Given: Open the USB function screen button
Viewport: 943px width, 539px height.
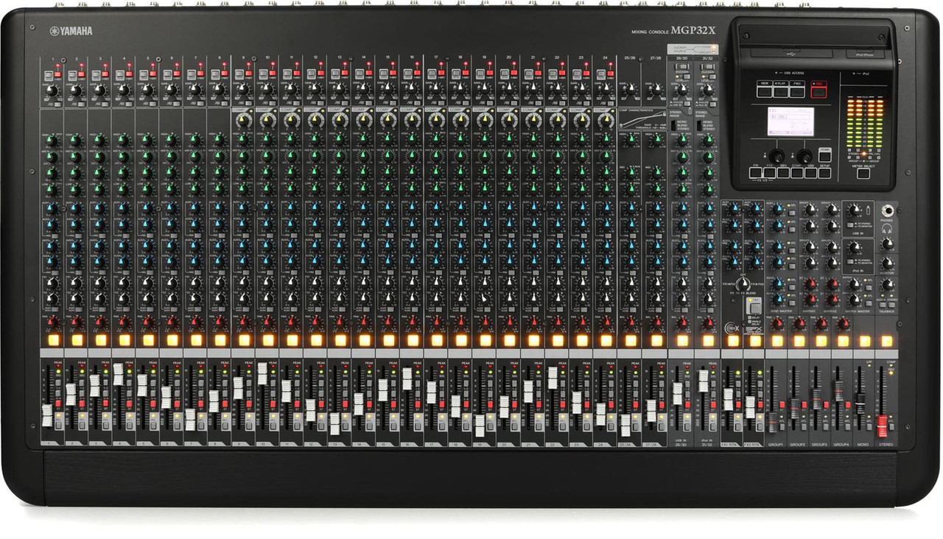Looking at the screenshot, I should coord(811,172).
